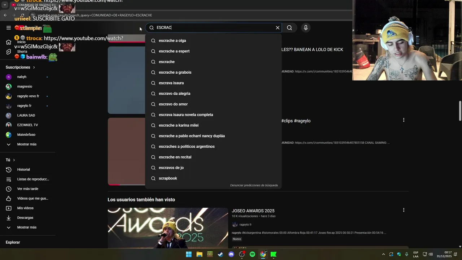
Task: Go to Inicio home icon
Action: (9, 42)
